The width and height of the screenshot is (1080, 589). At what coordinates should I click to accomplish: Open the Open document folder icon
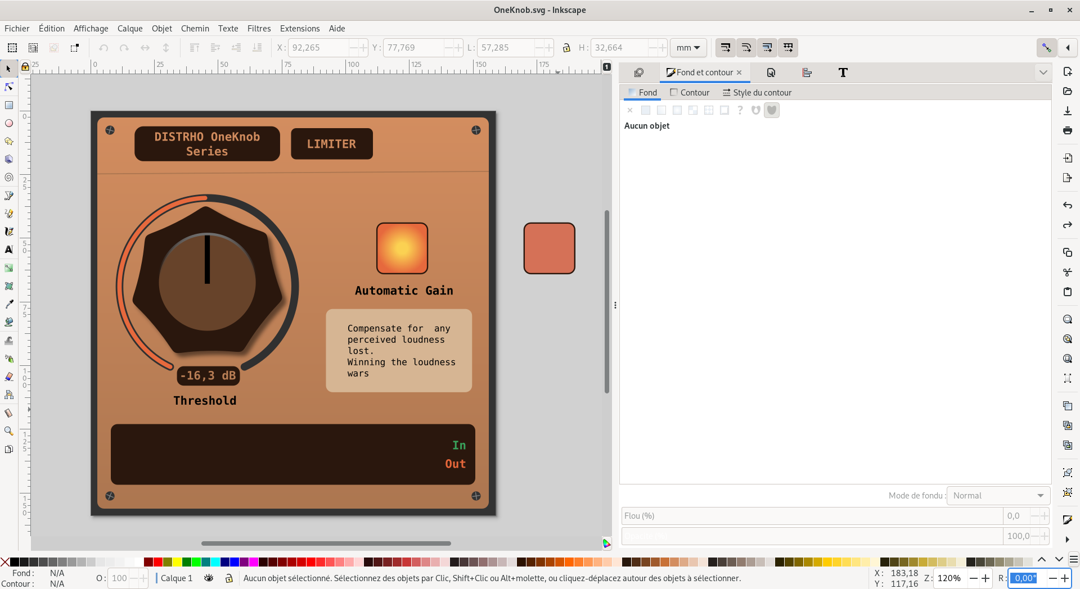1068,91
